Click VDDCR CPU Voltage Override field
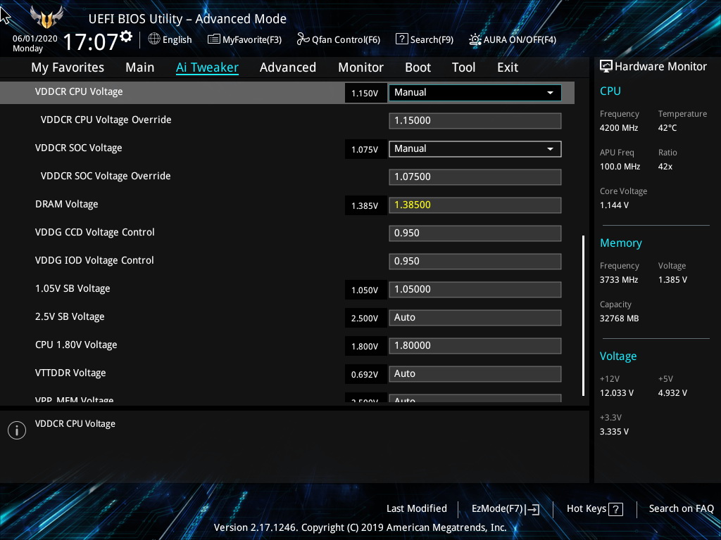Image resolution: width=721 pixels, height=540 pixels. [475, 121]
